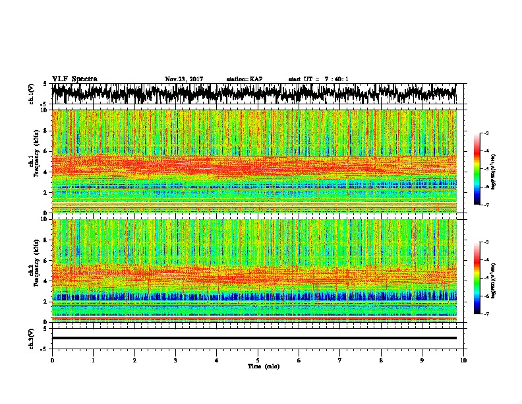Click the "VLF Spectra" title text
Image resolution: width=522 pixels, height=404 pixels.
click(74, 79)
